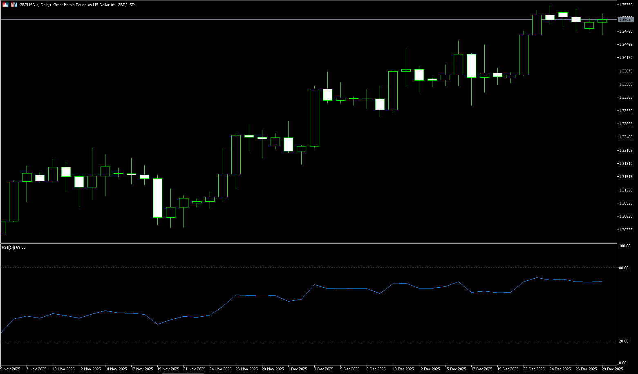This screenshot has width=638, height=374.
Task: Click the 1.30335 price on the scale
Action: 626,230
